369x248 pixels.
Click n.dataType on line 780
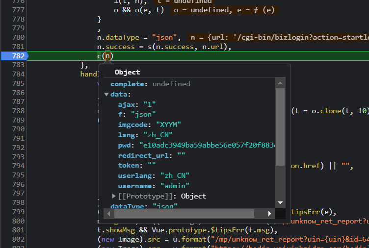(x=118, y=37)
